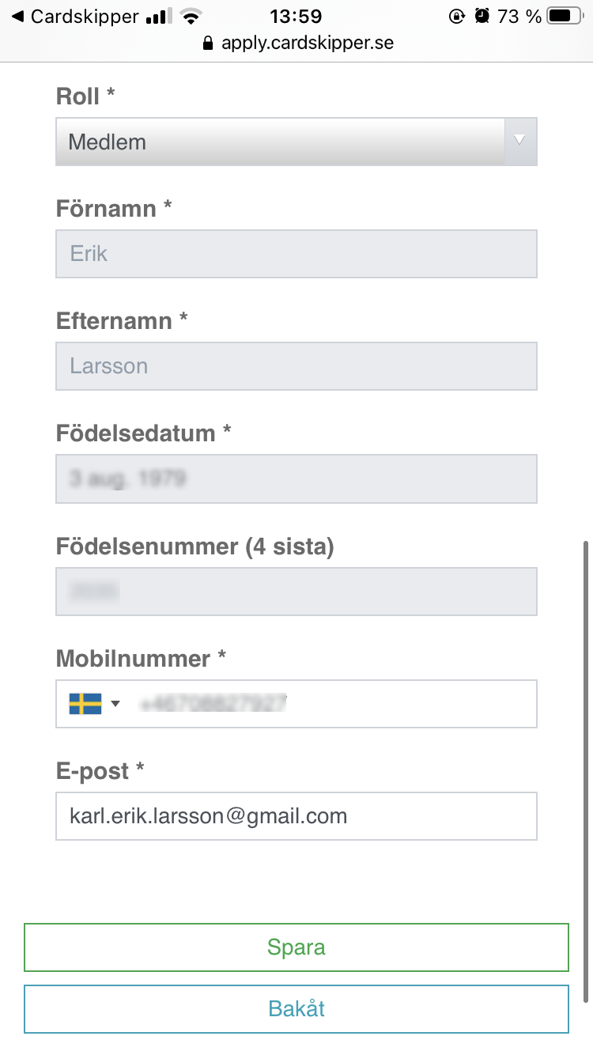Tap the back arrow to Cardskipper app
This screenshot has width=593, height=1055.
point(17,17)
